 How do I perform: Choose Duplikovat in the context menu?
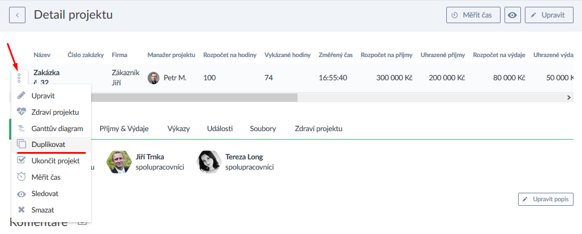pos(48,144)
